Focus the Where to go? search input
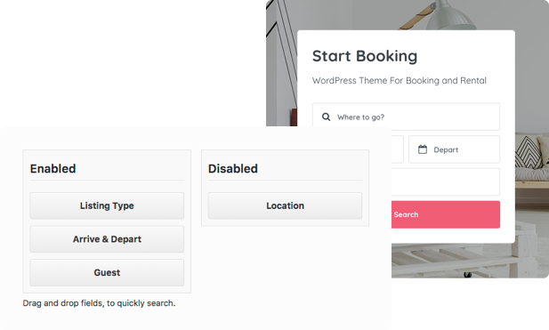The height and width of the screenshot is (330, 549). (x=406, y=117)
